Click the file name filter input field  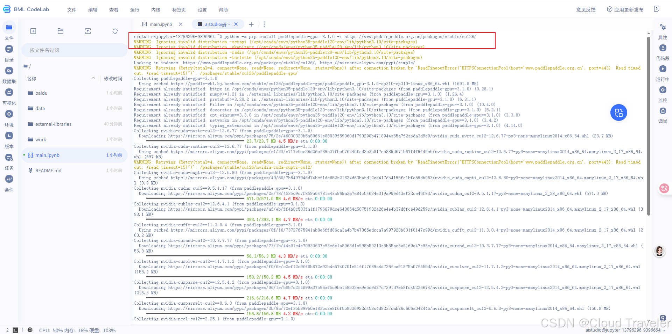click(74, 50)
